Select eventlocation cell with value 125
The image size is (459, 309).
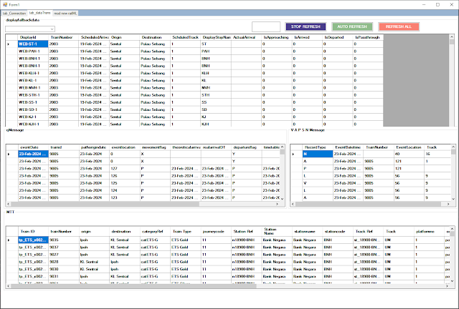[124, 183]
